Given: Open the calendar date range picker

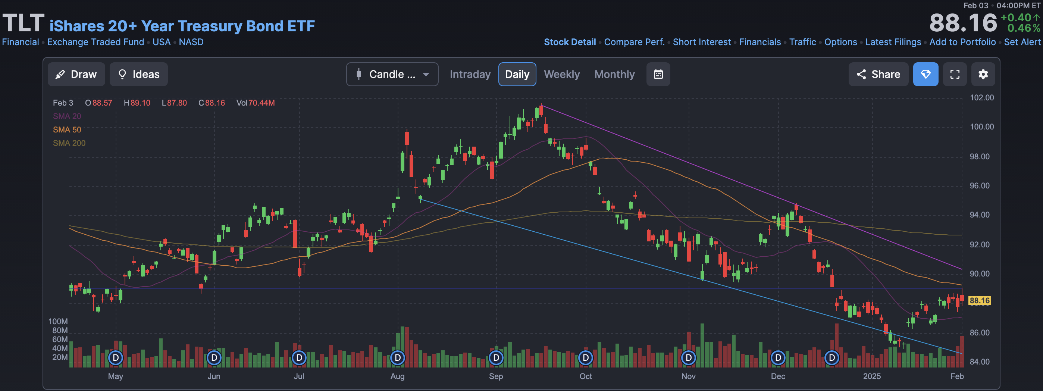Looking at the screenshot, I should tap(658, 74).
